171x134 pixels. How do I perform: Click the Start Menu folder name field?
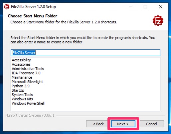(85, 53)
